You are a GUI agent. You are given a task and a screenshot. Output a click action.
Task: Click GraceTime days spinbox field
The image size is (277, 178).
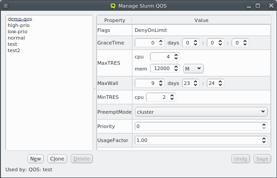tap(150, 43)
